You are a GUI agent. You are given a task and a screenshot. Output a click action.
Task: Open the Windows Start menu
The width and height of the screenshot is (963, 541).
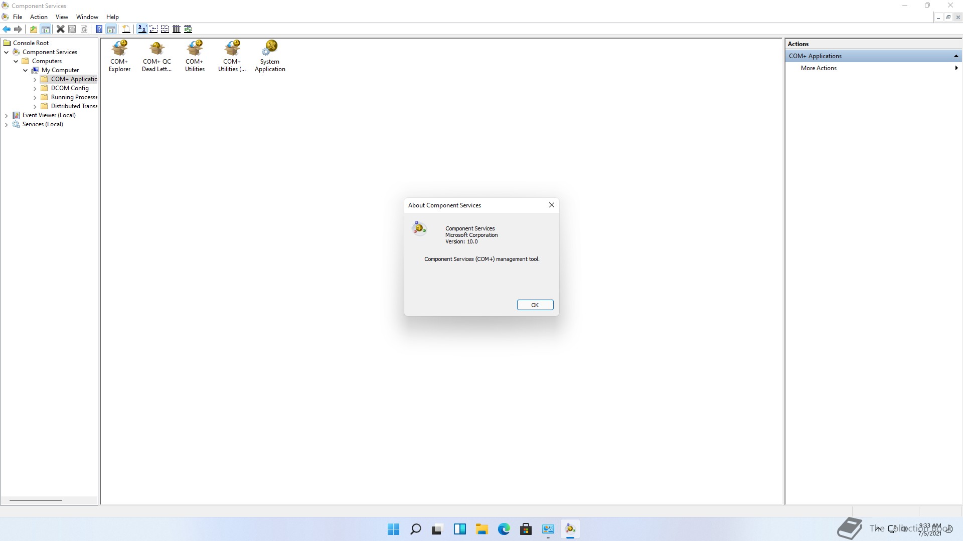394,529
